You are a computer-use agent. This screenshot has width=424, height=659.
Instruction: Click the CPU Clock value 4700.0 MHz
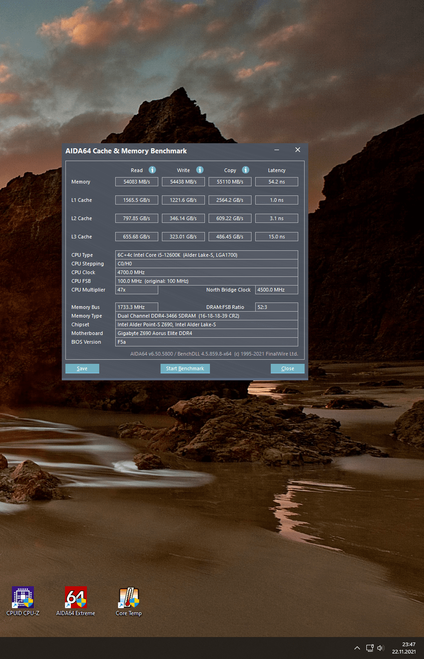(207, 272)
